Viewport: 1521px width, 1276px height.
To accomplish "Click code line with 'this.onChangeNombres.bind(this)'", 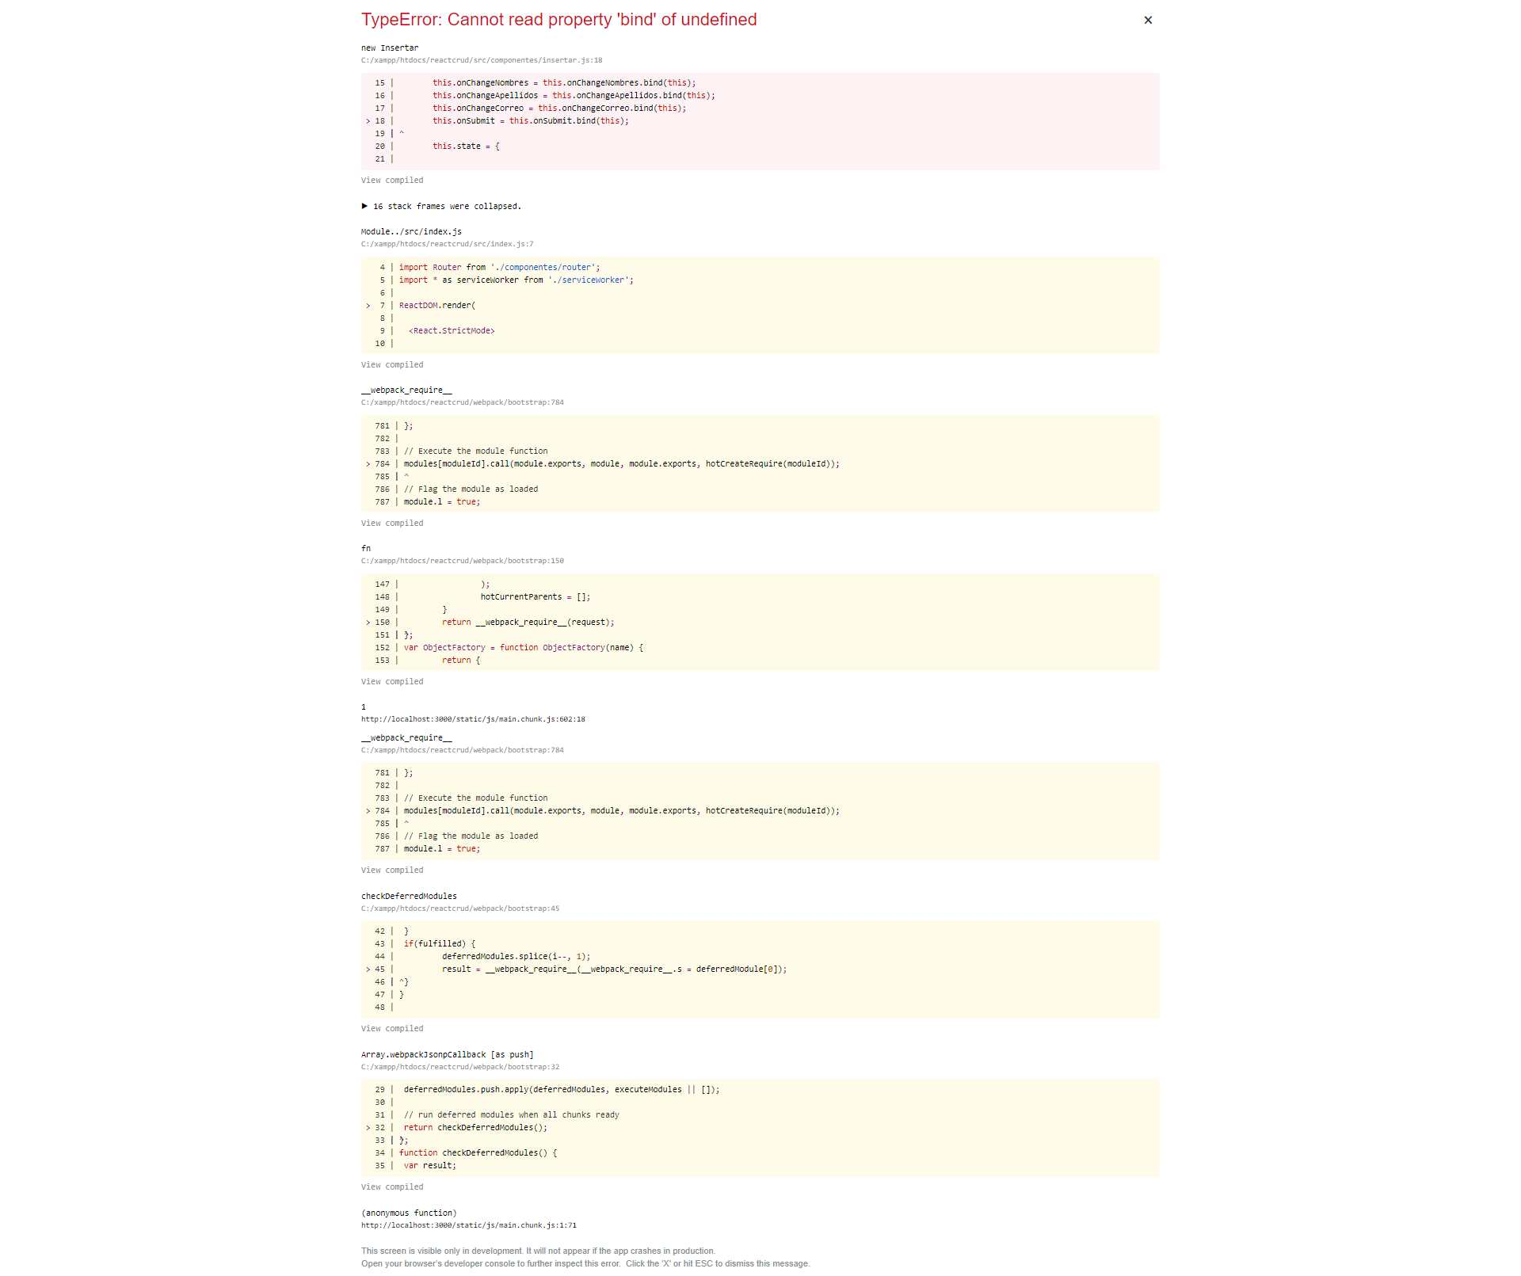I will coord(564,83).
